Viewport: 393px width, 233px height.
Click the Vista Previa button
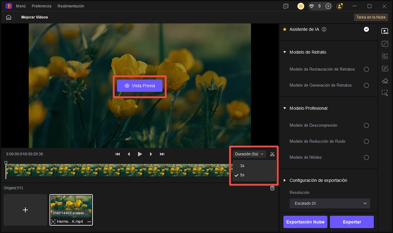140,86
